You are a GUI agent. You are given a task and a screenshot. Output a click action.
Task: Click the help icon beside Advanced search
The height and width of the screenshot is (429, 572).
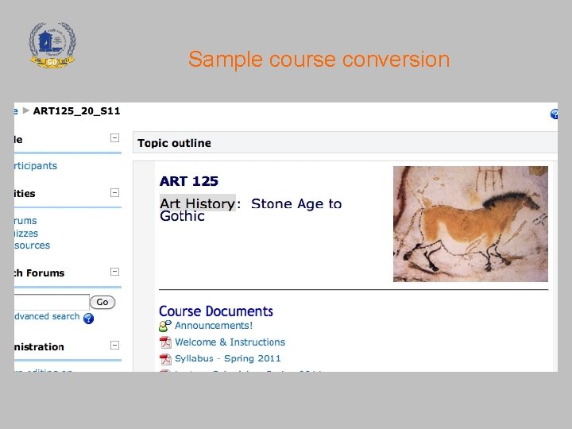pos(88,319)
